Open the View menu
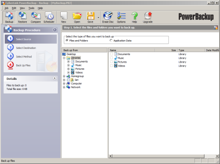 22,8
